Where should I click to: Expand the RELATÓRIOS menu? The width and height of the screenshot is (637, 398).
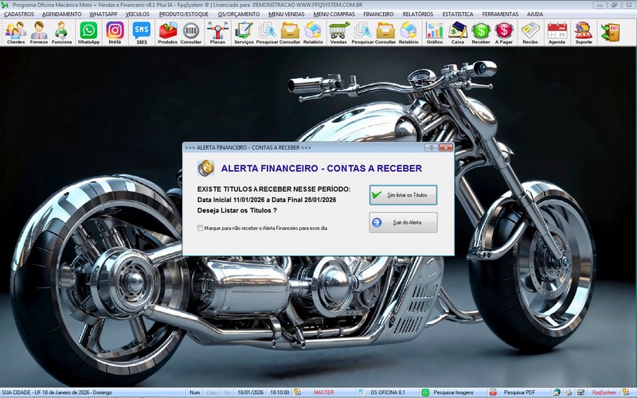point(418,14)
